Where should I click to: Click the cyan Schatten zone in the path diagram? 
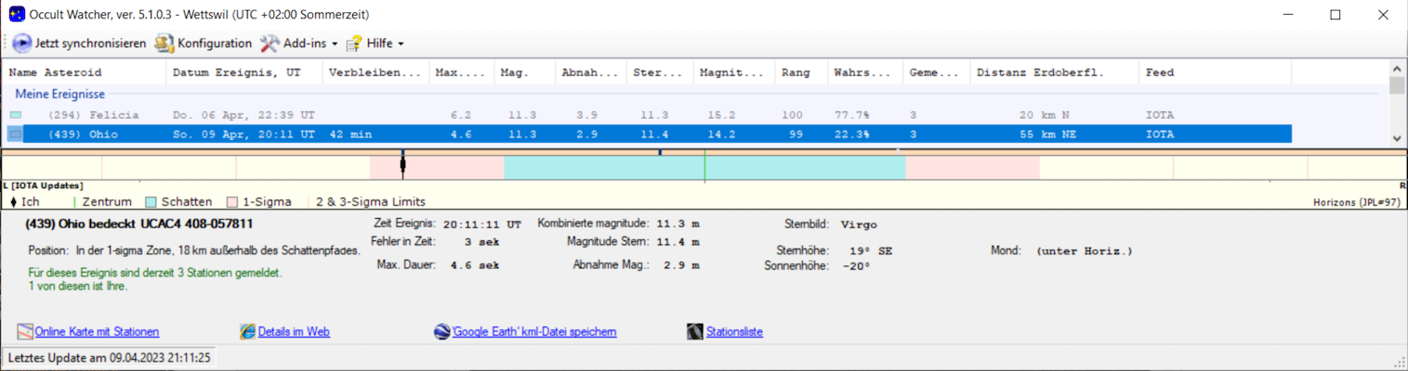pos(604,168)
